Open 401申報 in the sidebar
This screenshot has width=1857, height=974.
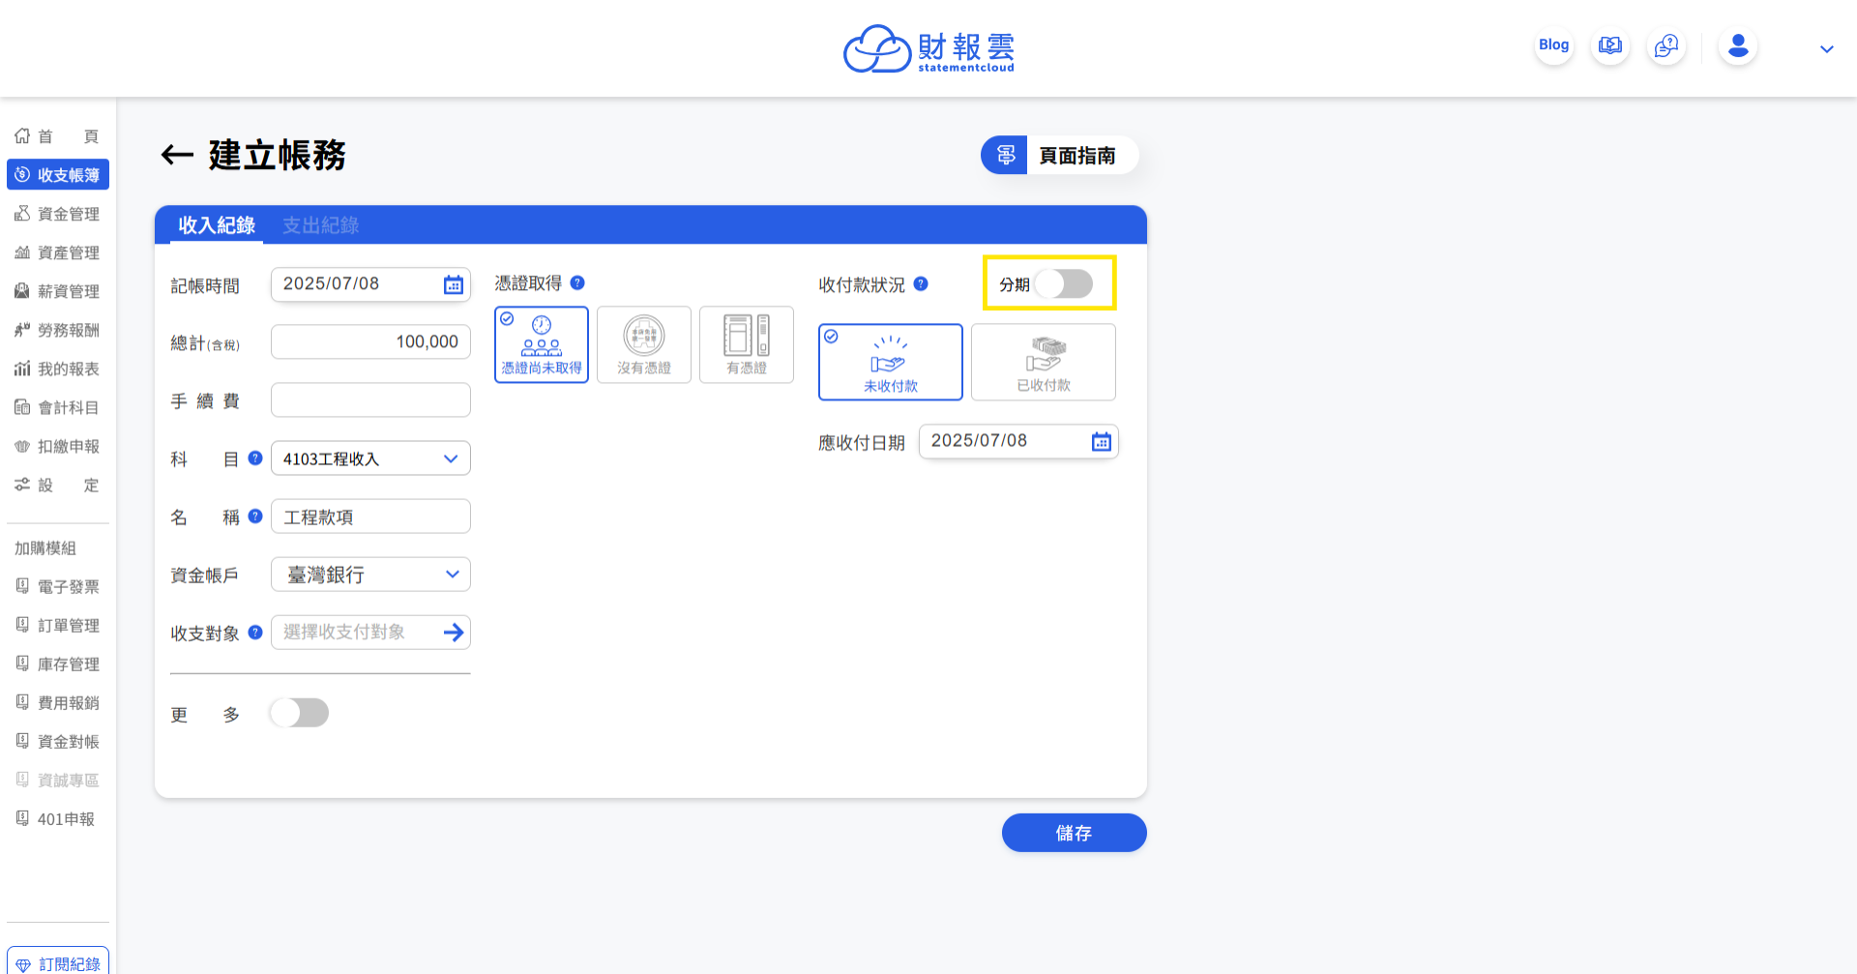point(58,818)
